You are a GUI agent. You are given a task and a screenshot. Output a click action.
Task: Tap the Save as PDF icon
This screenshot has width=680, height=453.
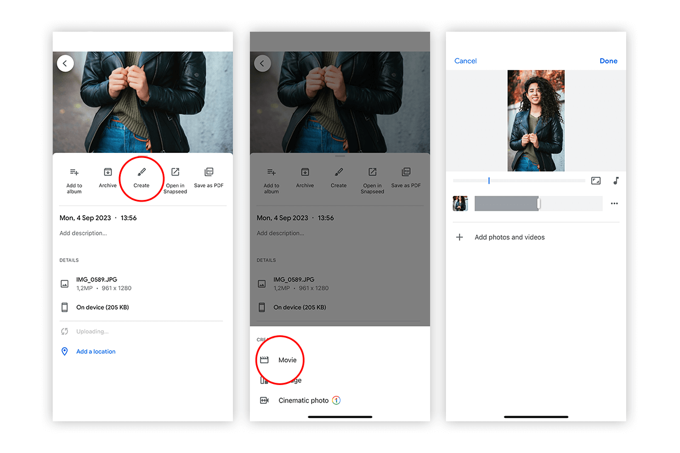tap(209, 172)
